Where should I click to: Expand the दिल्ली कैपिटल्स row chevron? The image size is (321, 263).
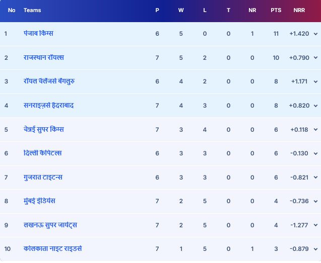[x=315, y=153]
